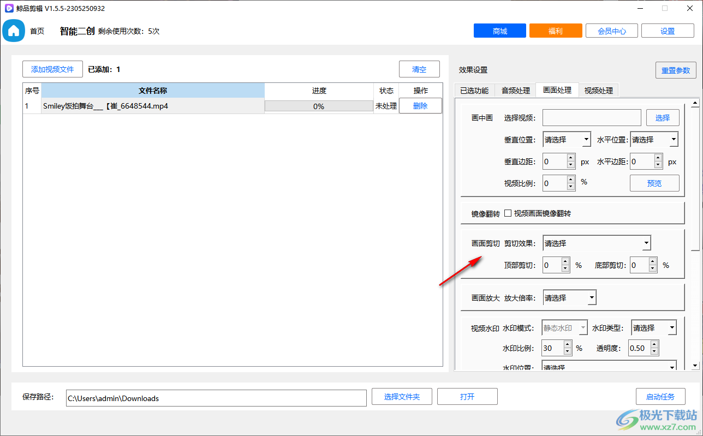The height and width of the screenshot is (436, 703).
Task: Click the 添加视频文件 button
Action: [52, 69]
